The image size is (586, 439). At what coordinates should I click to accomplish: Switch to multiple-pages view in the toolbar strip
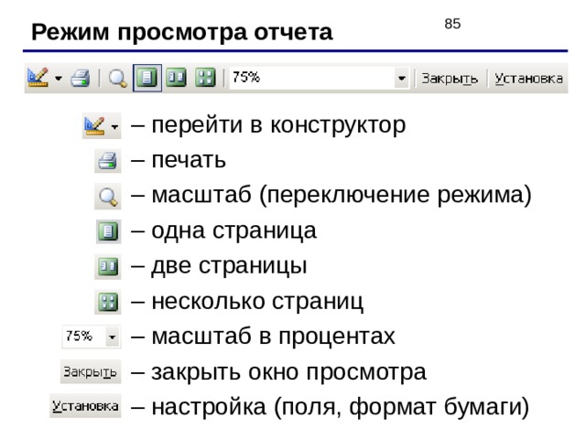pos(205,78)
